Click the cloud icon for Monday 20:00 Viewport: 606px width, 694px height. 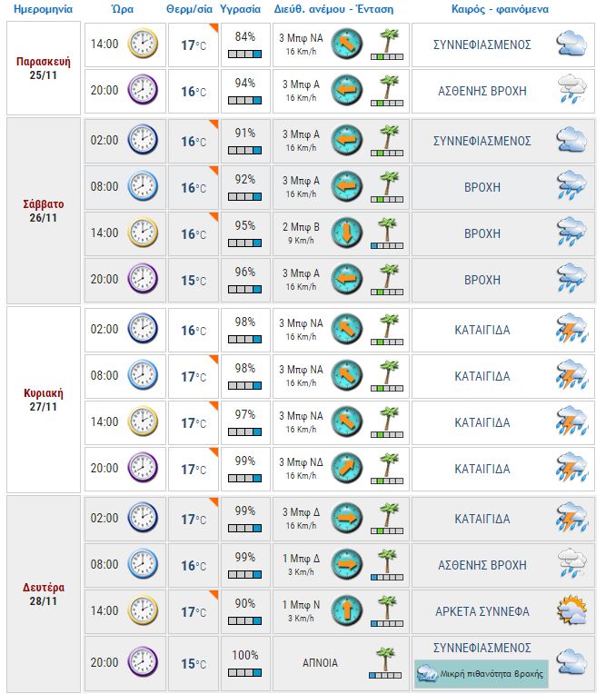[x=571, y=661]
